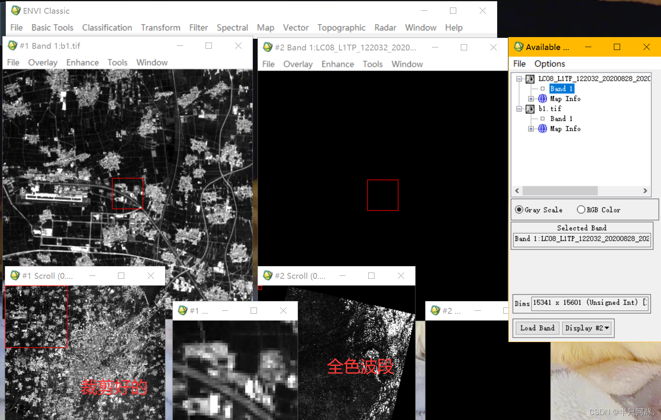The height and width of the screenshot is (420, 661).
Task: Open Options menu in Available Bands List
Action: point(550,64)
